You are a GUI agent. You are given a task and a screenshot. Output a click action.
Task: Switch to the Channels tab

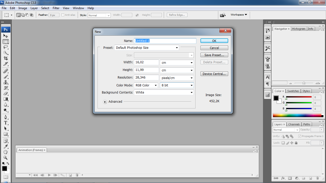pos(294,124)
